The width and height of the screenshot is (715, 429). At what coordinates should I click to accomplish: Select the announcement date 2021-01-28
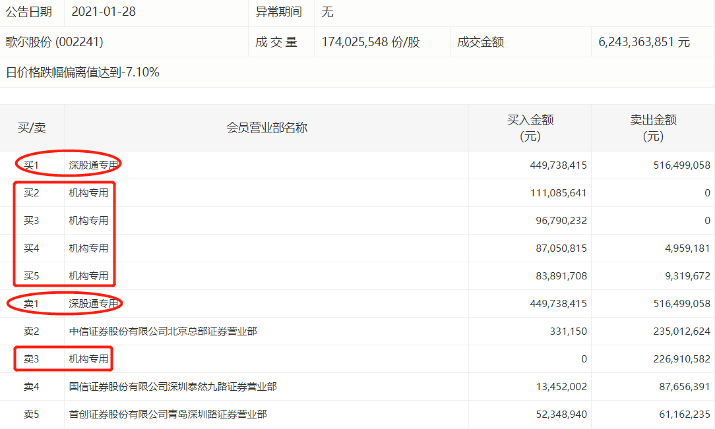[103, 12]
